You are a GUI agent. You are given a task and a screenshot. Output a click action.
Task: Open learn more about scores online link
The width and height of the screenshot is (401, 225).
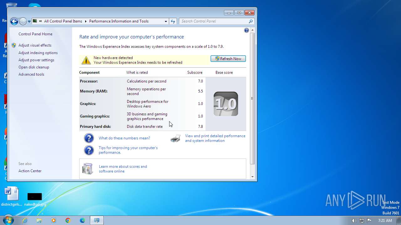[123, 169]
